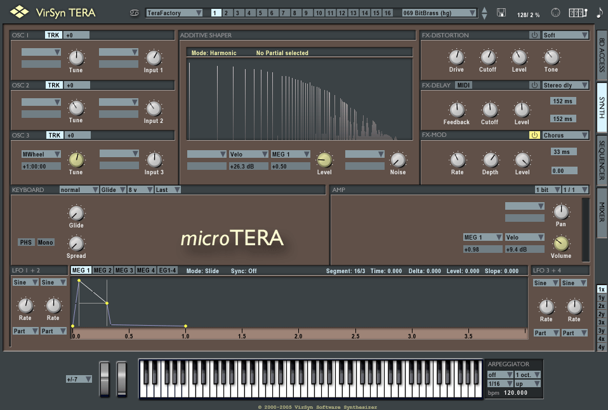The image size is (608, 410).
Task: Click the MIDI connector round icon
Action: 555,13
